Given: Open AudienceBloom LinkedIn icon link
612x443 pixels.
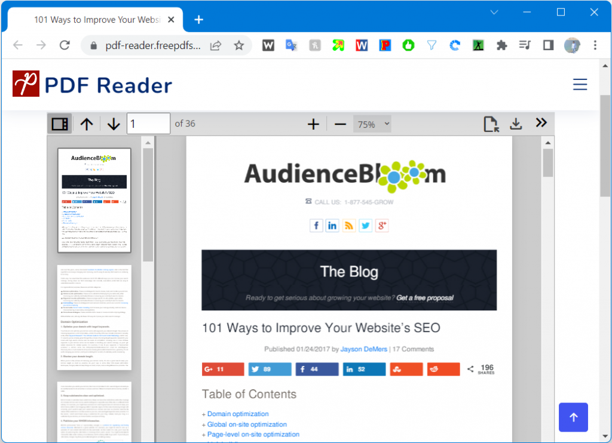Looking at the screenshot, I should pos(332,226).
